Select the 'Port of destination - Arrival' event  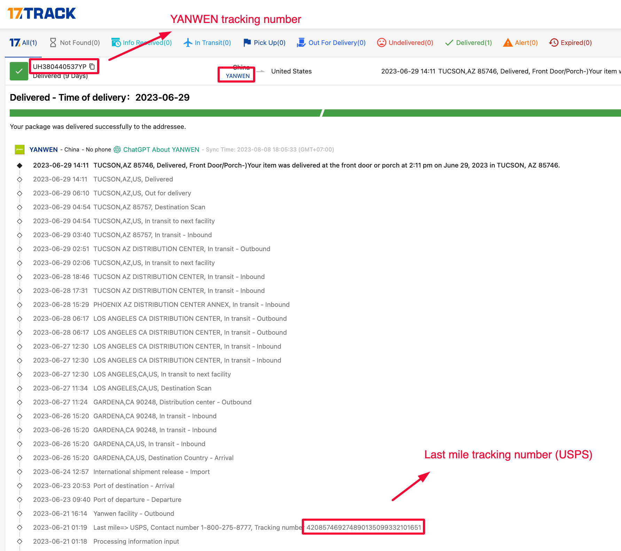pyautogui.click(x=104, y=486)
